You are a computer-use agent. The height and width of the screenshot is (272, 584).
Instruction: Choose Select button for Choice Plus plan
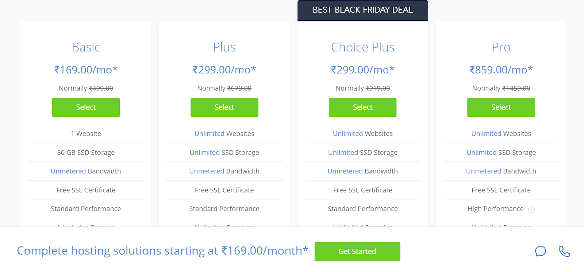click(x=362, y=107)
